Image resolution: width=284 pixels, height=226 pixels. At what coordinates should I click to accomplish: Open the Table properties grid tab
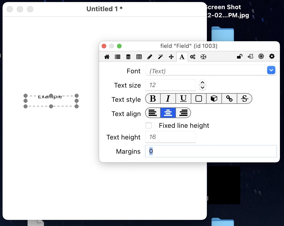click(139, 57)
